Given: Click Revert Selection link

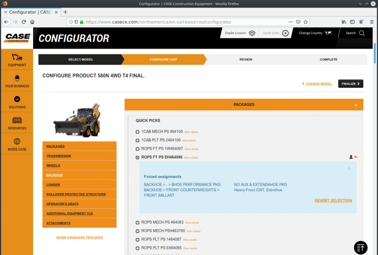Looking at the screenshot, I should [333, 201].
